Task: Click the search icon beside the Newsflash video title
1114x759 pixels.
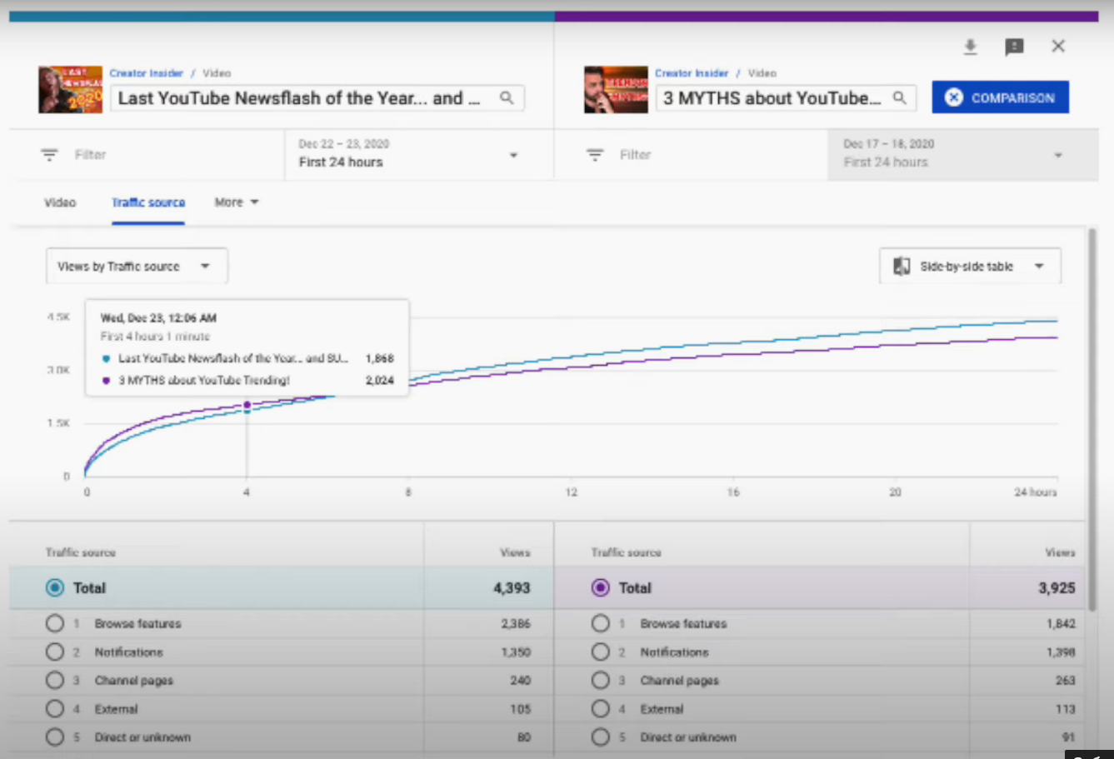Action: 507,97
